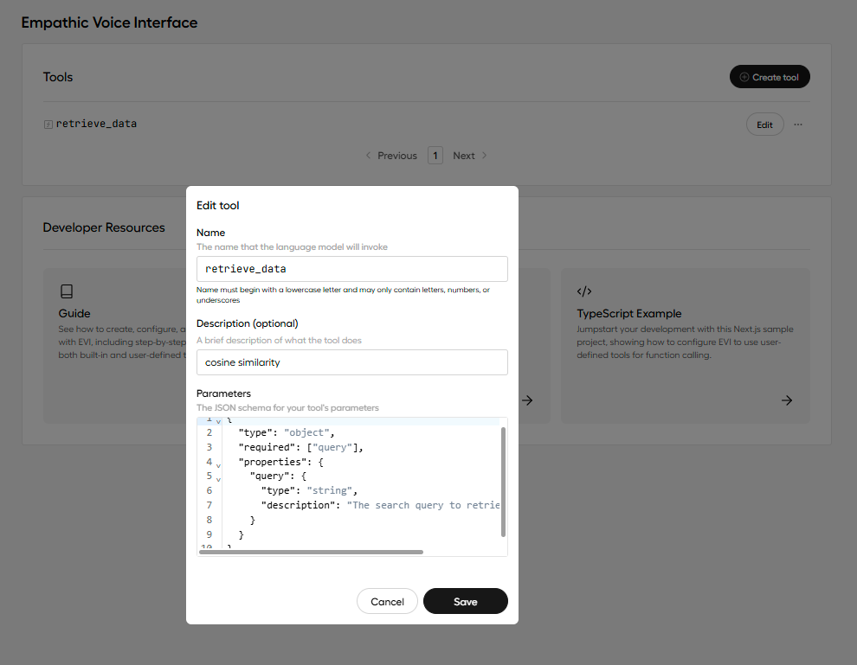Open the Edit button for retrieve_data

[764, 125]
